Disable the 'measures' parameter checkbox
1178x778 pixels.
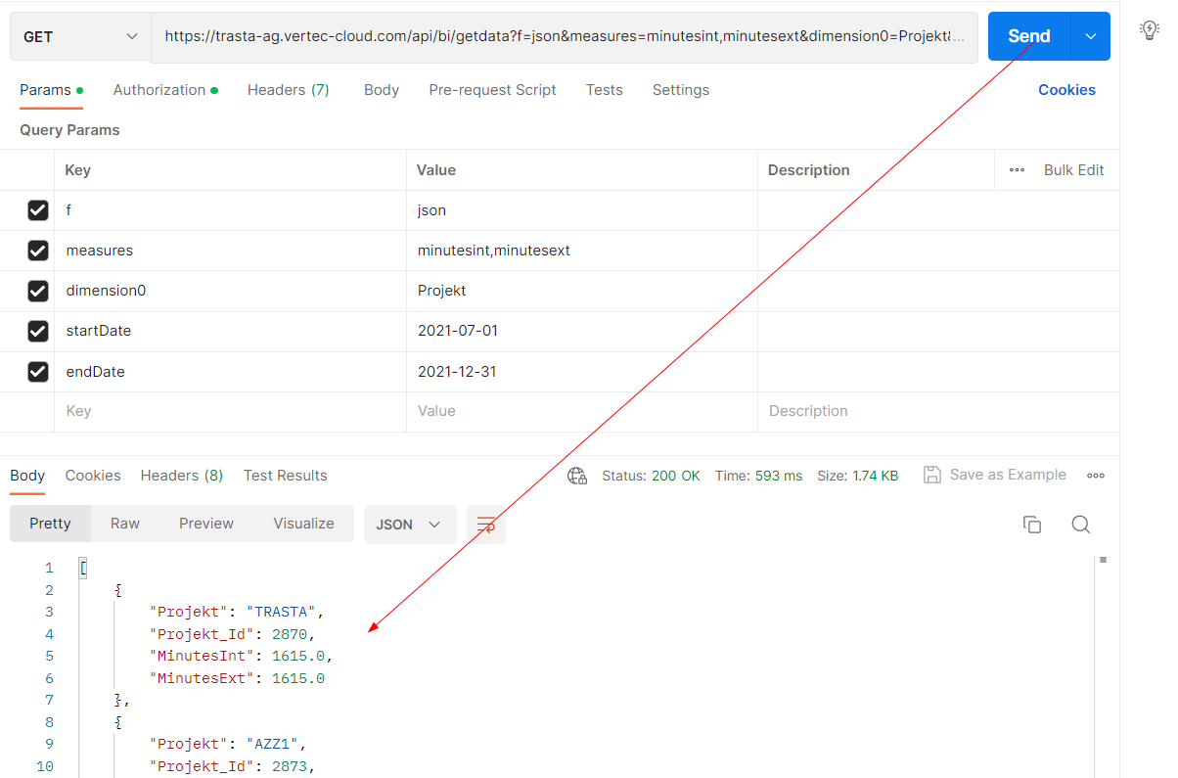tap(38, 251)
